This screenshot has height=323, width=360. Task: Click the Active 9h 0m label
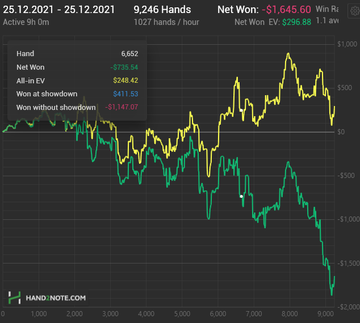(x=26, y=22)
